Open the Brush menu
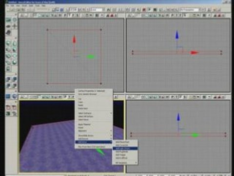 coord(24,5)
